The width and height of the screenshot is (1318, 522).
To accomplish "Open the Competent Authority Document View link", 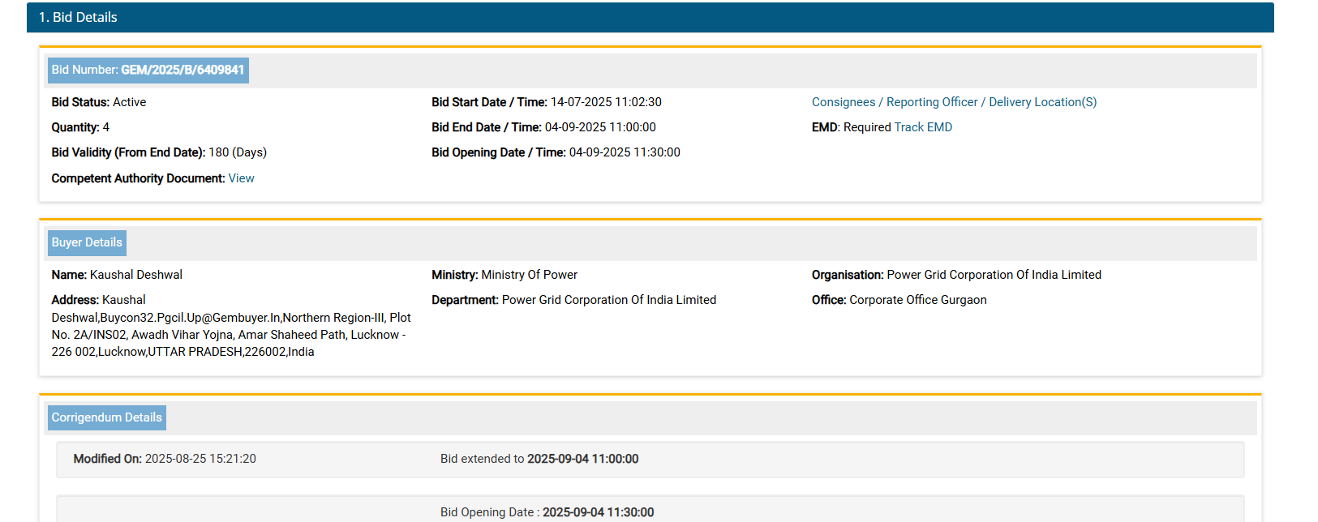I will [x=241, y=178].
